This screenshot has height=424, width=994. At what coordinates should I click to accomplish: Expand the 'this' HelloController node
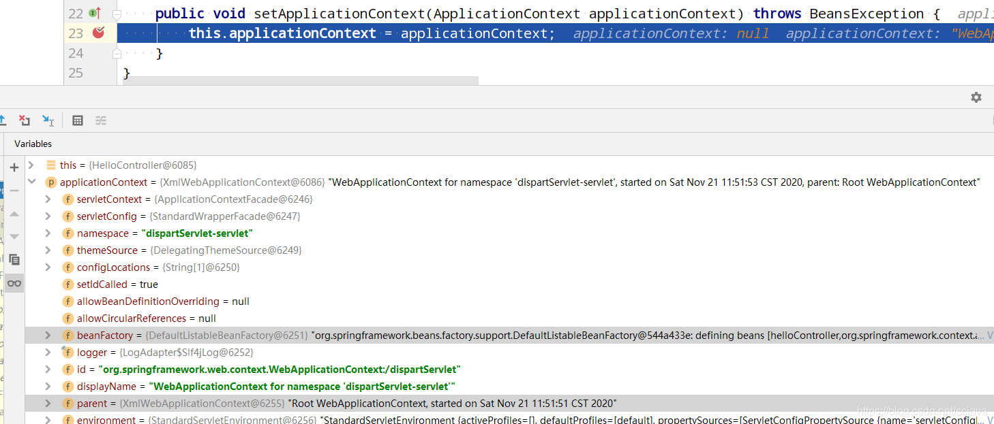point(31,165)
